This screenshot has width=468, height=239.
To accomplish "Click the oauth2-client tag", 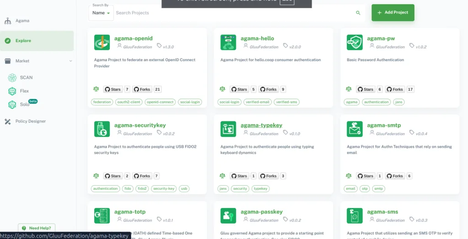I will [x=129, y=102].
